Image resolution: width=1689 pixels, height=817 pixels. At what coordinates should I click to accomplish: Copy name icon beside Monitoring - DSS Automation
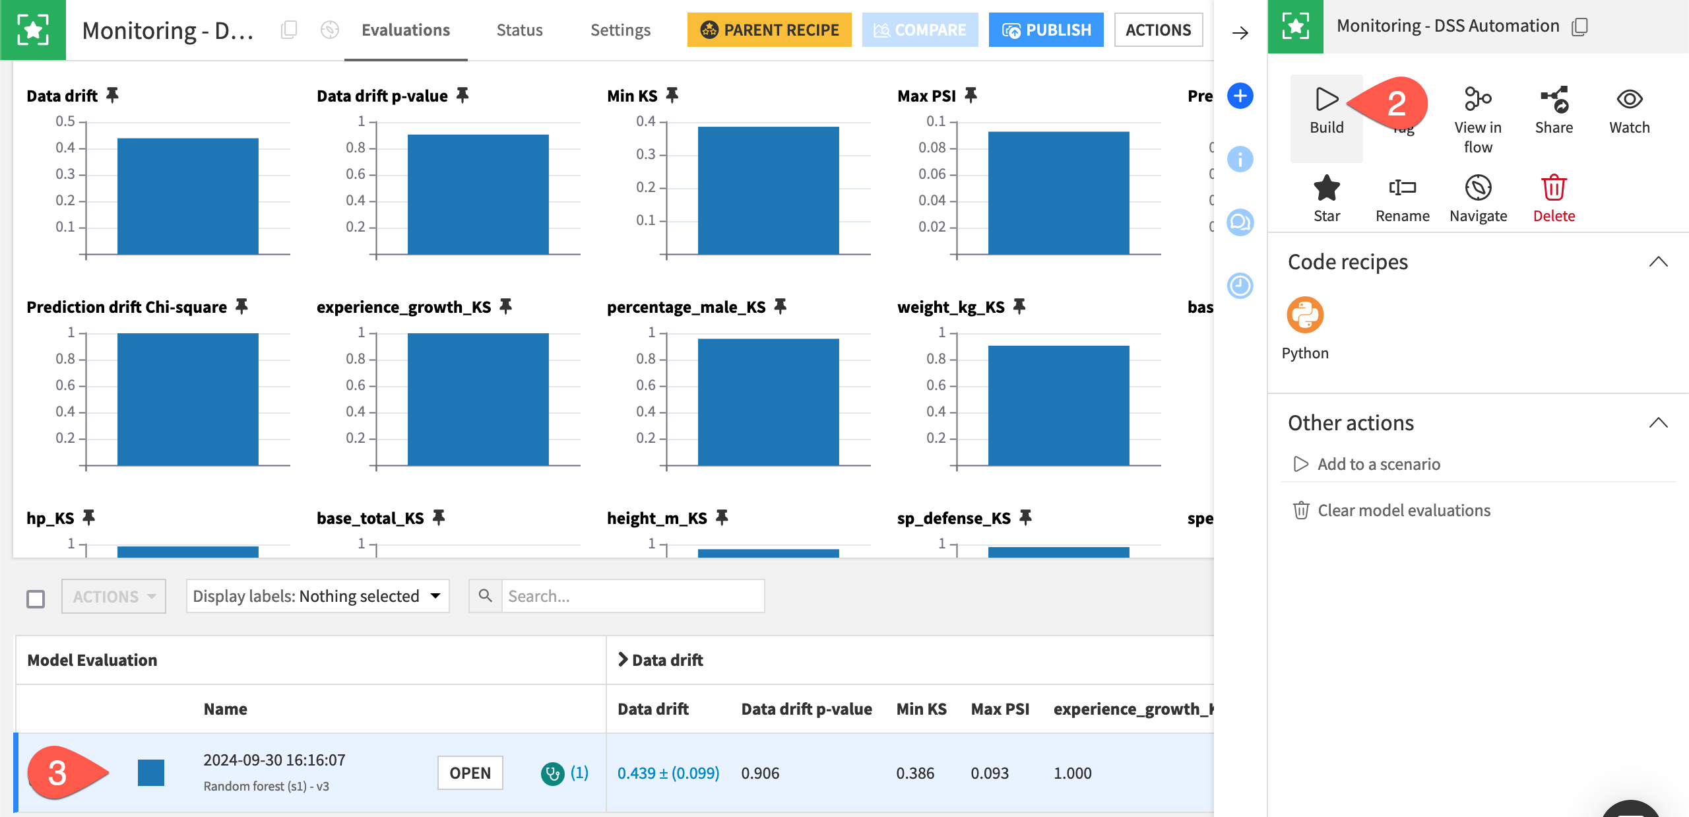click(x=1579, y=26)
